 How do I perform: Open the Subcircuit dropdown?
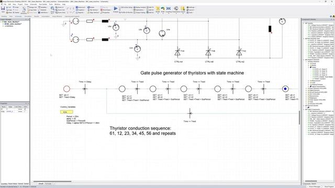[81, 7]
